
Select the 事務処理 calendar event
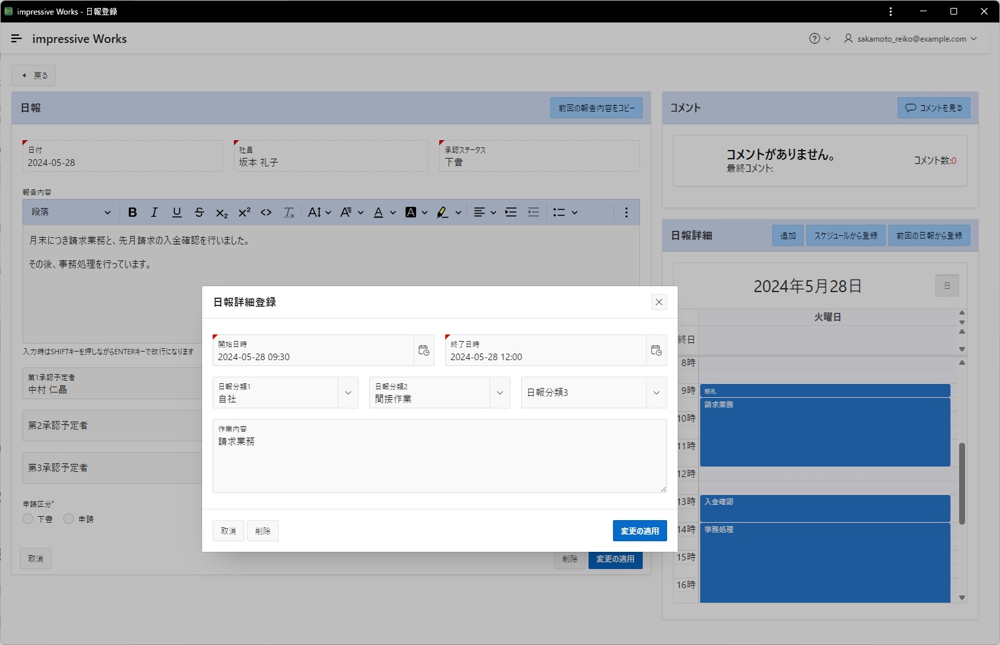825,562
